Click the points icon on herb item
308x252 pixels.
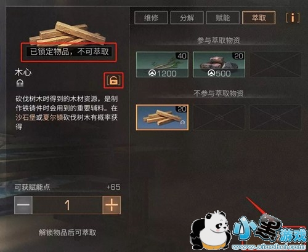[x=152, y=73]
